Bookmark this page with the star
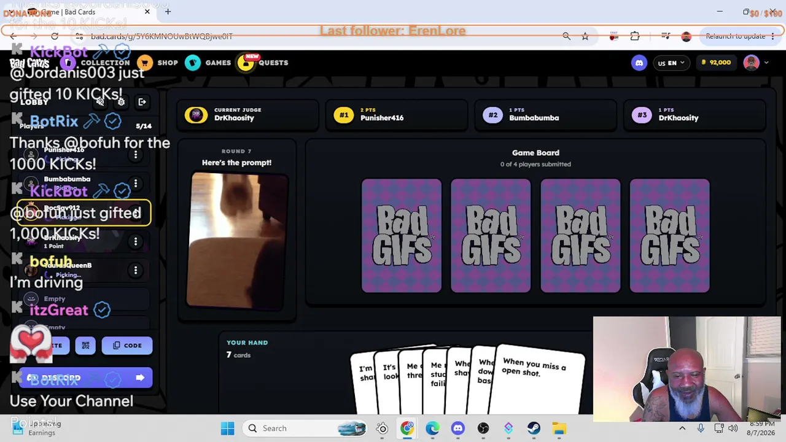 (x=585, y=36)
